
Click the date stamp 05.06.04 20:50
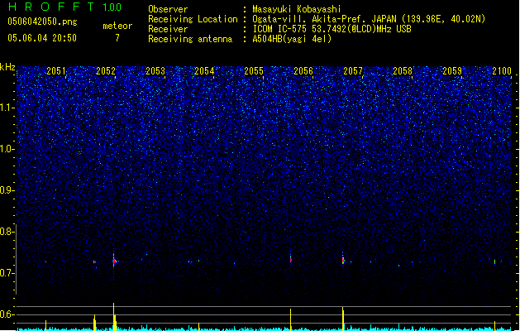pyautogui.click(x=42, y=38)
